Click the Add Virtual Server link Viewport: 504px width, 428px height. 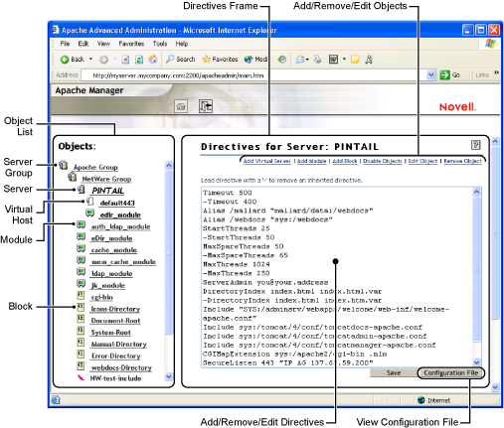(x=267, y=161)
